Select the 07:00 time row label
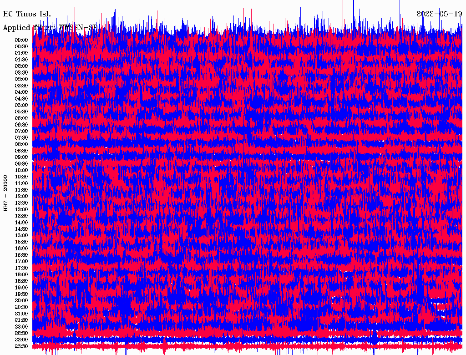 [21, 131]
